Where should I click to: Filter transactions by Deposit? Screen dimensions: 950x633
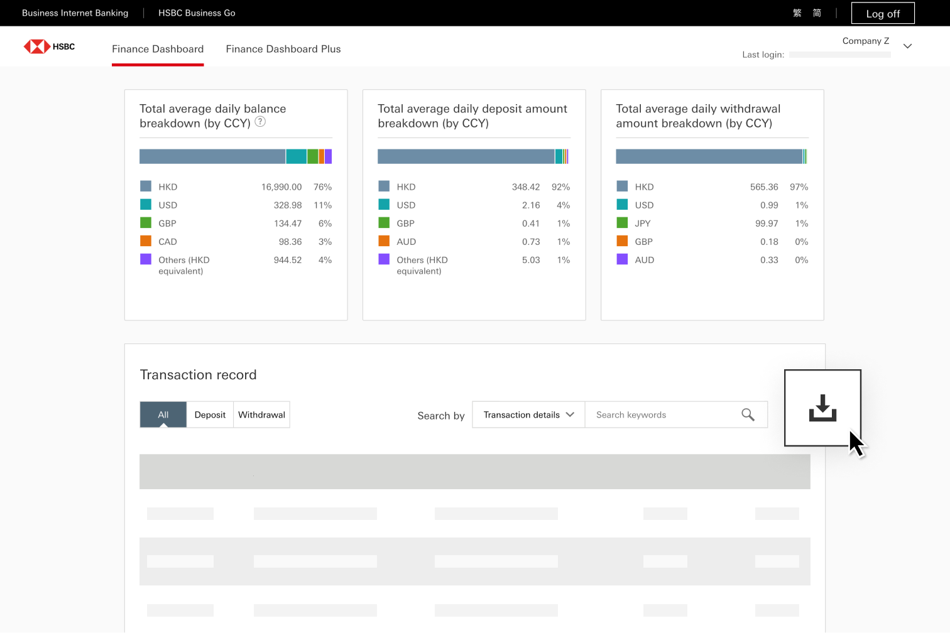point(210,415)
